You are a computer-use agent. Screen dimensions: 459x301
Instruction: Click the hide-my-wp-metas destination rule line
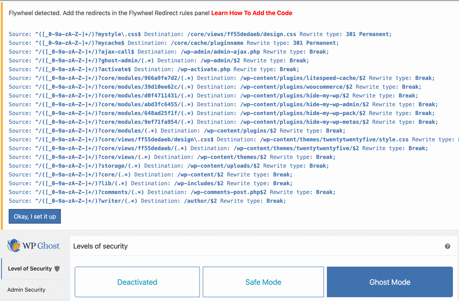[223, 122]
